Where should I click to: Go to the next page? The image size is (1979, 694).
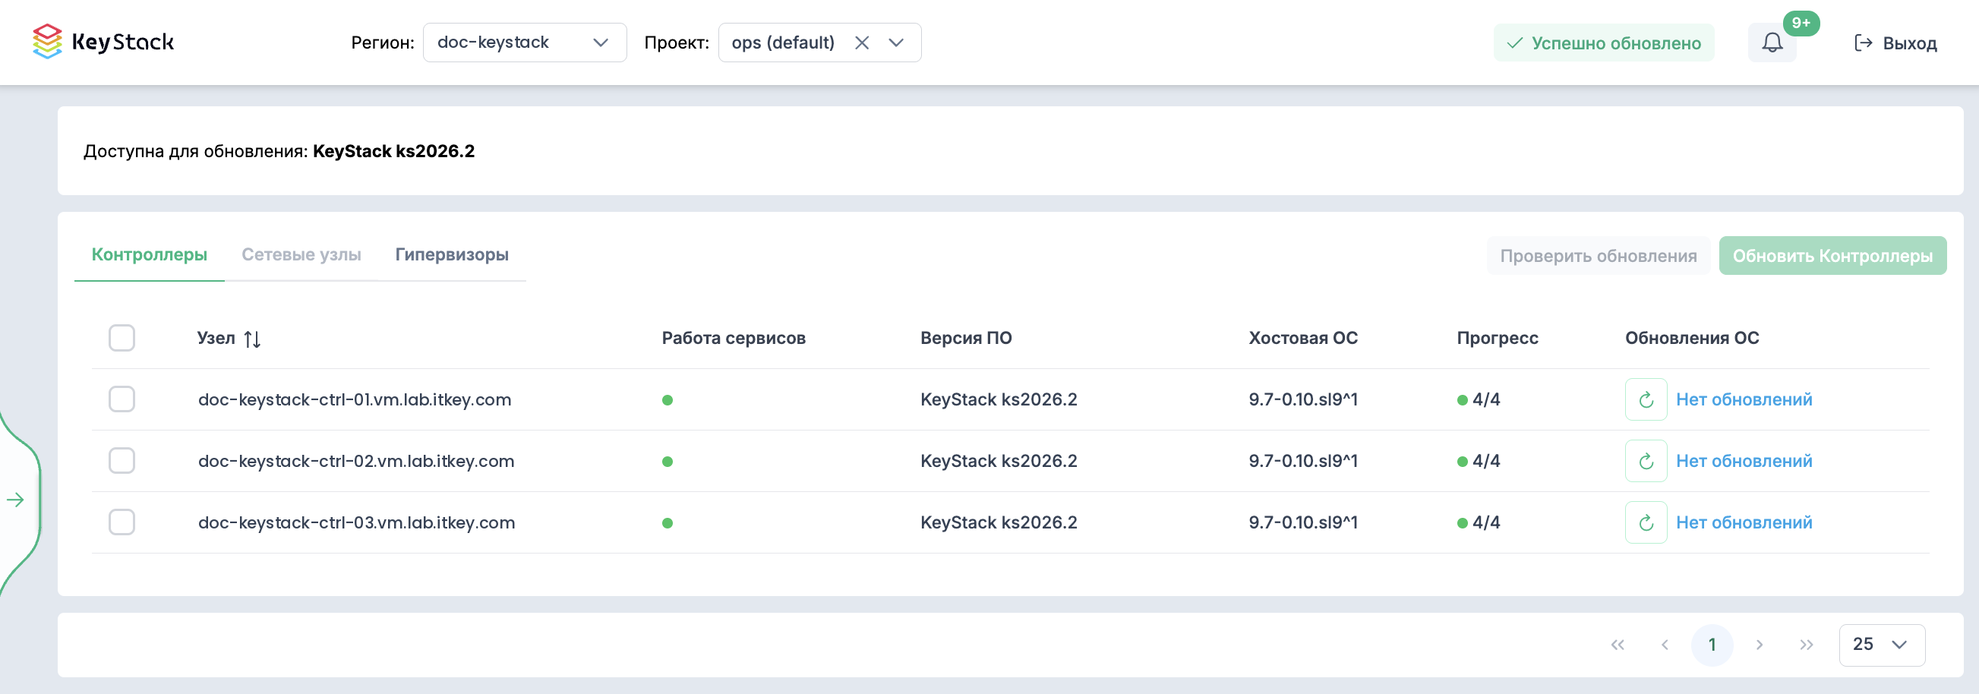click(1760, 645)
